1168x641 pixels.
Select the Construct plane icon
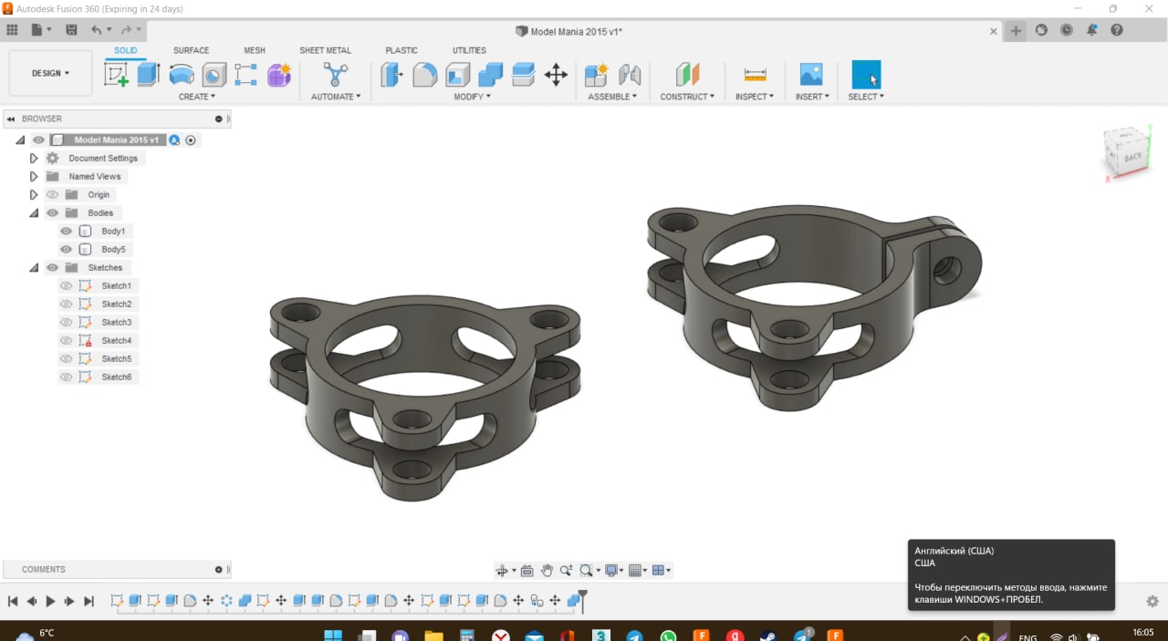coord(687,75)
